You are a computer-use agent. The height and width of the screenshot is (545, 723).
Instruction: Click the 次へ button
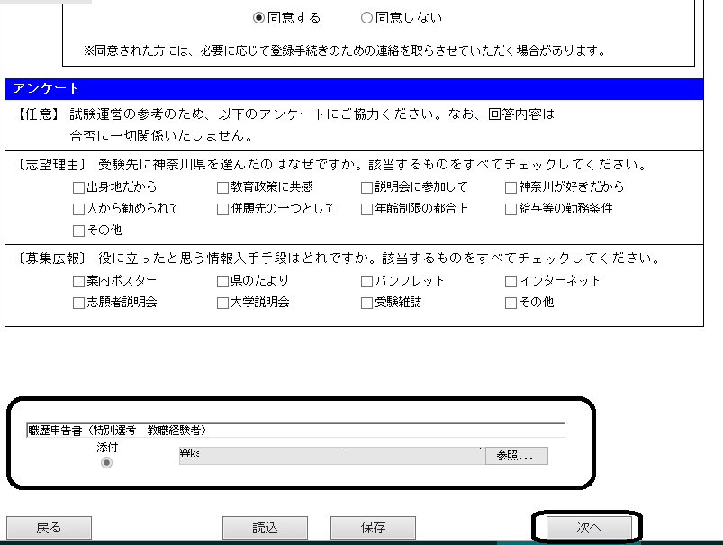(589, 528)
